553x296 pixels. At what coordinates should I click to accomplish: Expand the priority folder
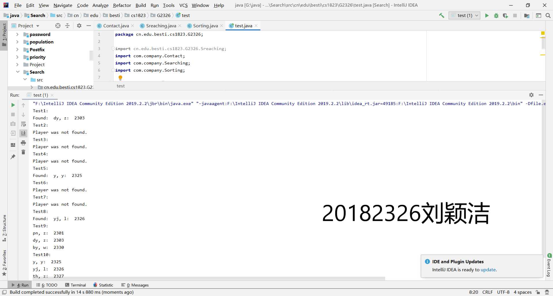(17, 57)
